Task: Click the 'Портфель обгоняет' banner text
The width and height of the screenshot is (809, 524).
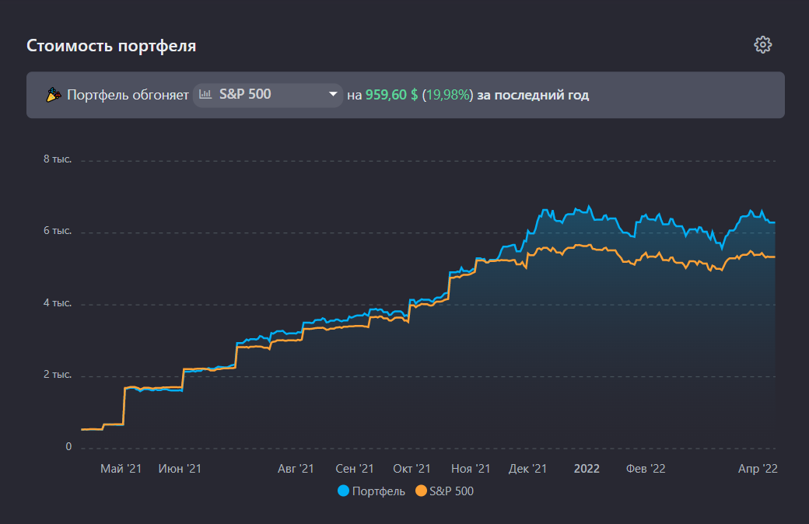Action: tap(128, 95)
